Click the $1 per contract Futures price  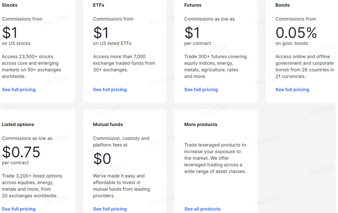[x=192, y=33]
